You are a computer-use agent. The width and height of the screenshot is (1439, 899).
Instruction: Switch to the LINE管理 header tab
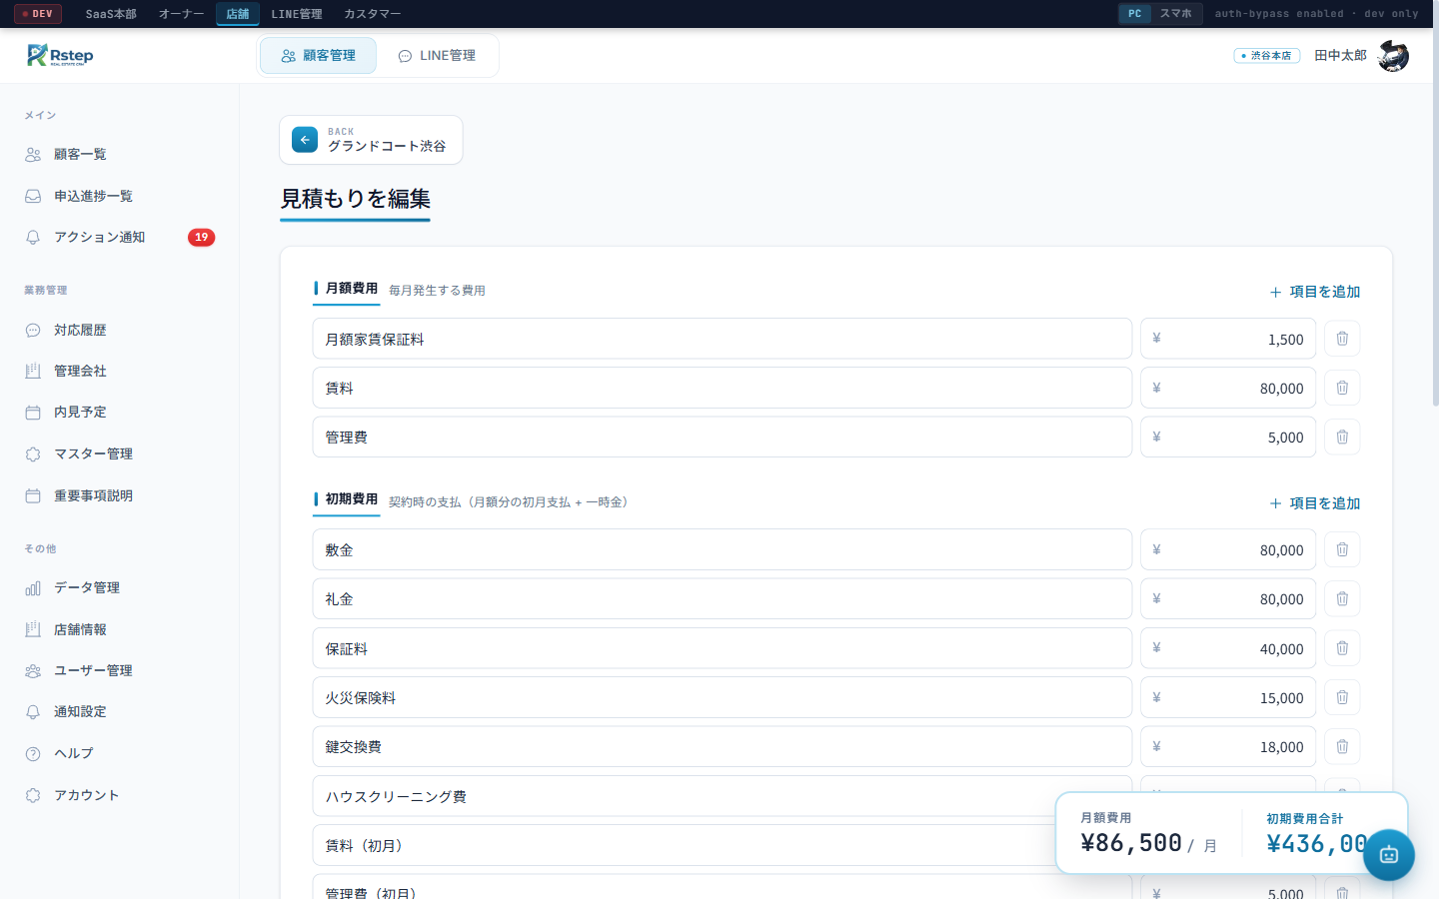pos(437,56)
